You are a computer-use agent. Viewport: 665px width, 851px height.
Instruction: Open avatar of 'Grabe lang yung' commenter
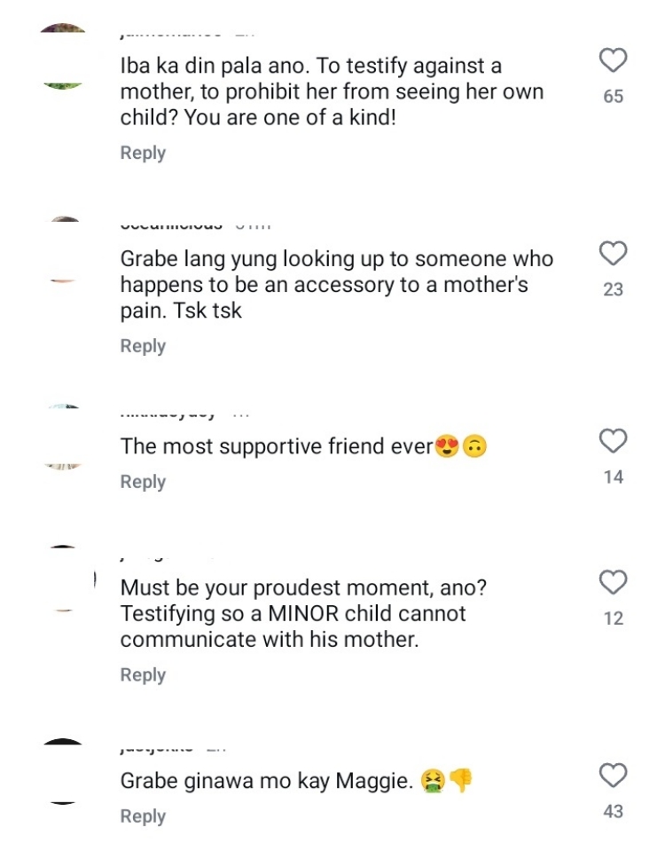point(63,250)
